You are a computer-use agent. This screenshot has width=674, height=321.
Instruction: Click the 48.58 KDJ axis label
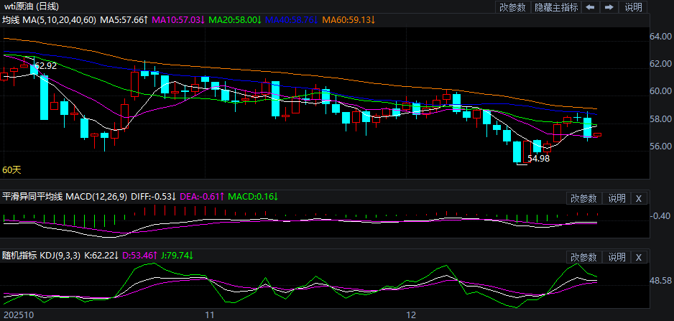pos(660,281)
